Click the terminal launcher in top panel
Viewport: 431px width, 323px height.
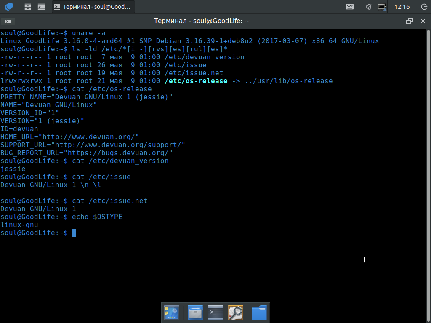pyautogui.click(x=41, y=7)
